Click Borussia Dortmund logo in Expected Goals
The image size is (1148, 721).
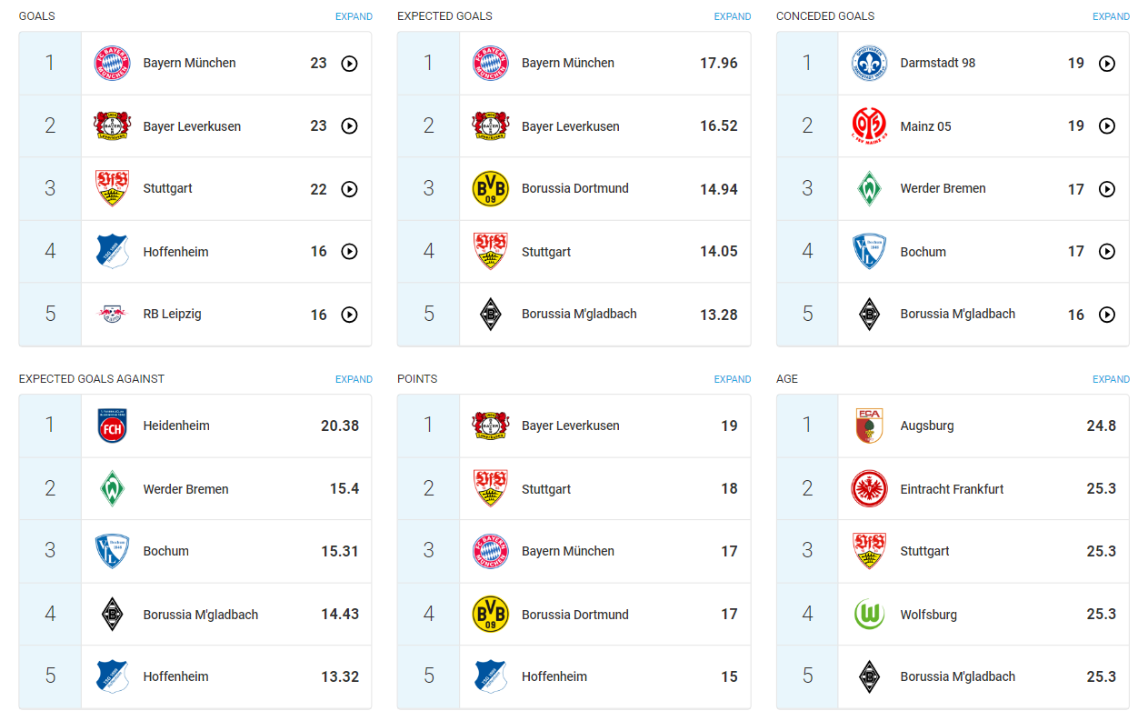click(x=491, y=189)
